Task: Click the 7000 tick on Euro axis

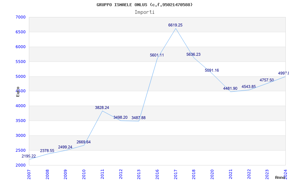Action: click(x=22, y=17)
